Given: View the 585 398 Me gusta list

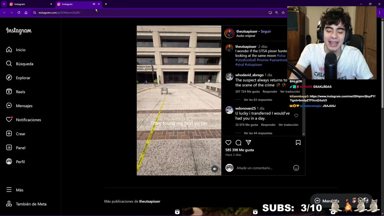Looking at the screenshot, I should [239, 150].
